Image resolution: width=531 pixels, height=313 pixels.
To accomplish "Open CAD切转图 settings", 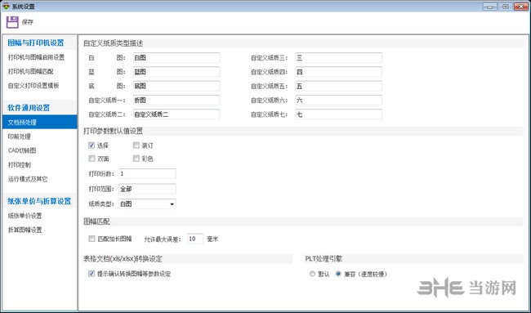I will (22, 150).
